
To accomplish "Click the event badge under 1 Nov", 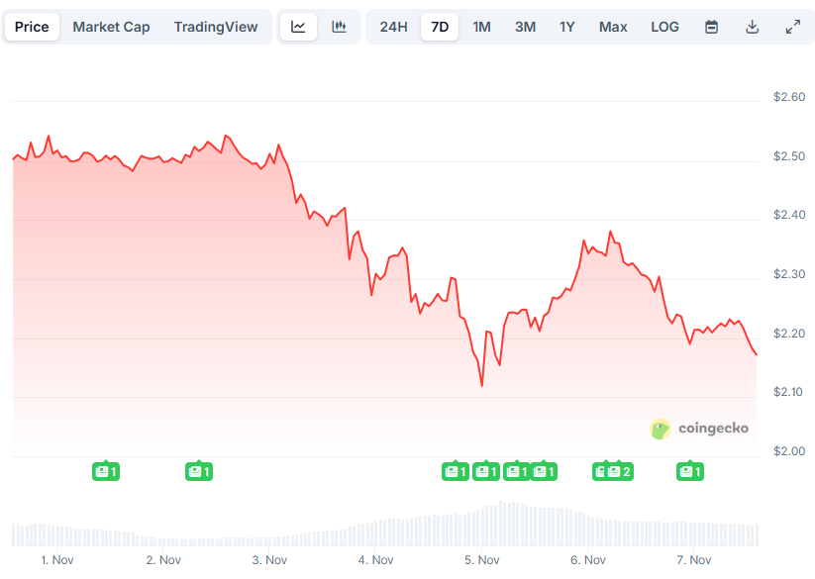I will click(x=106, y=472).
